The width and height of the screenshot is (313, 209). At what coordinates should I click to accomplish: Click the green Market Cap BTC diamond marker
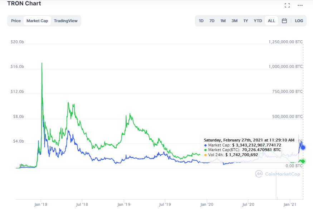click(303, 161)
